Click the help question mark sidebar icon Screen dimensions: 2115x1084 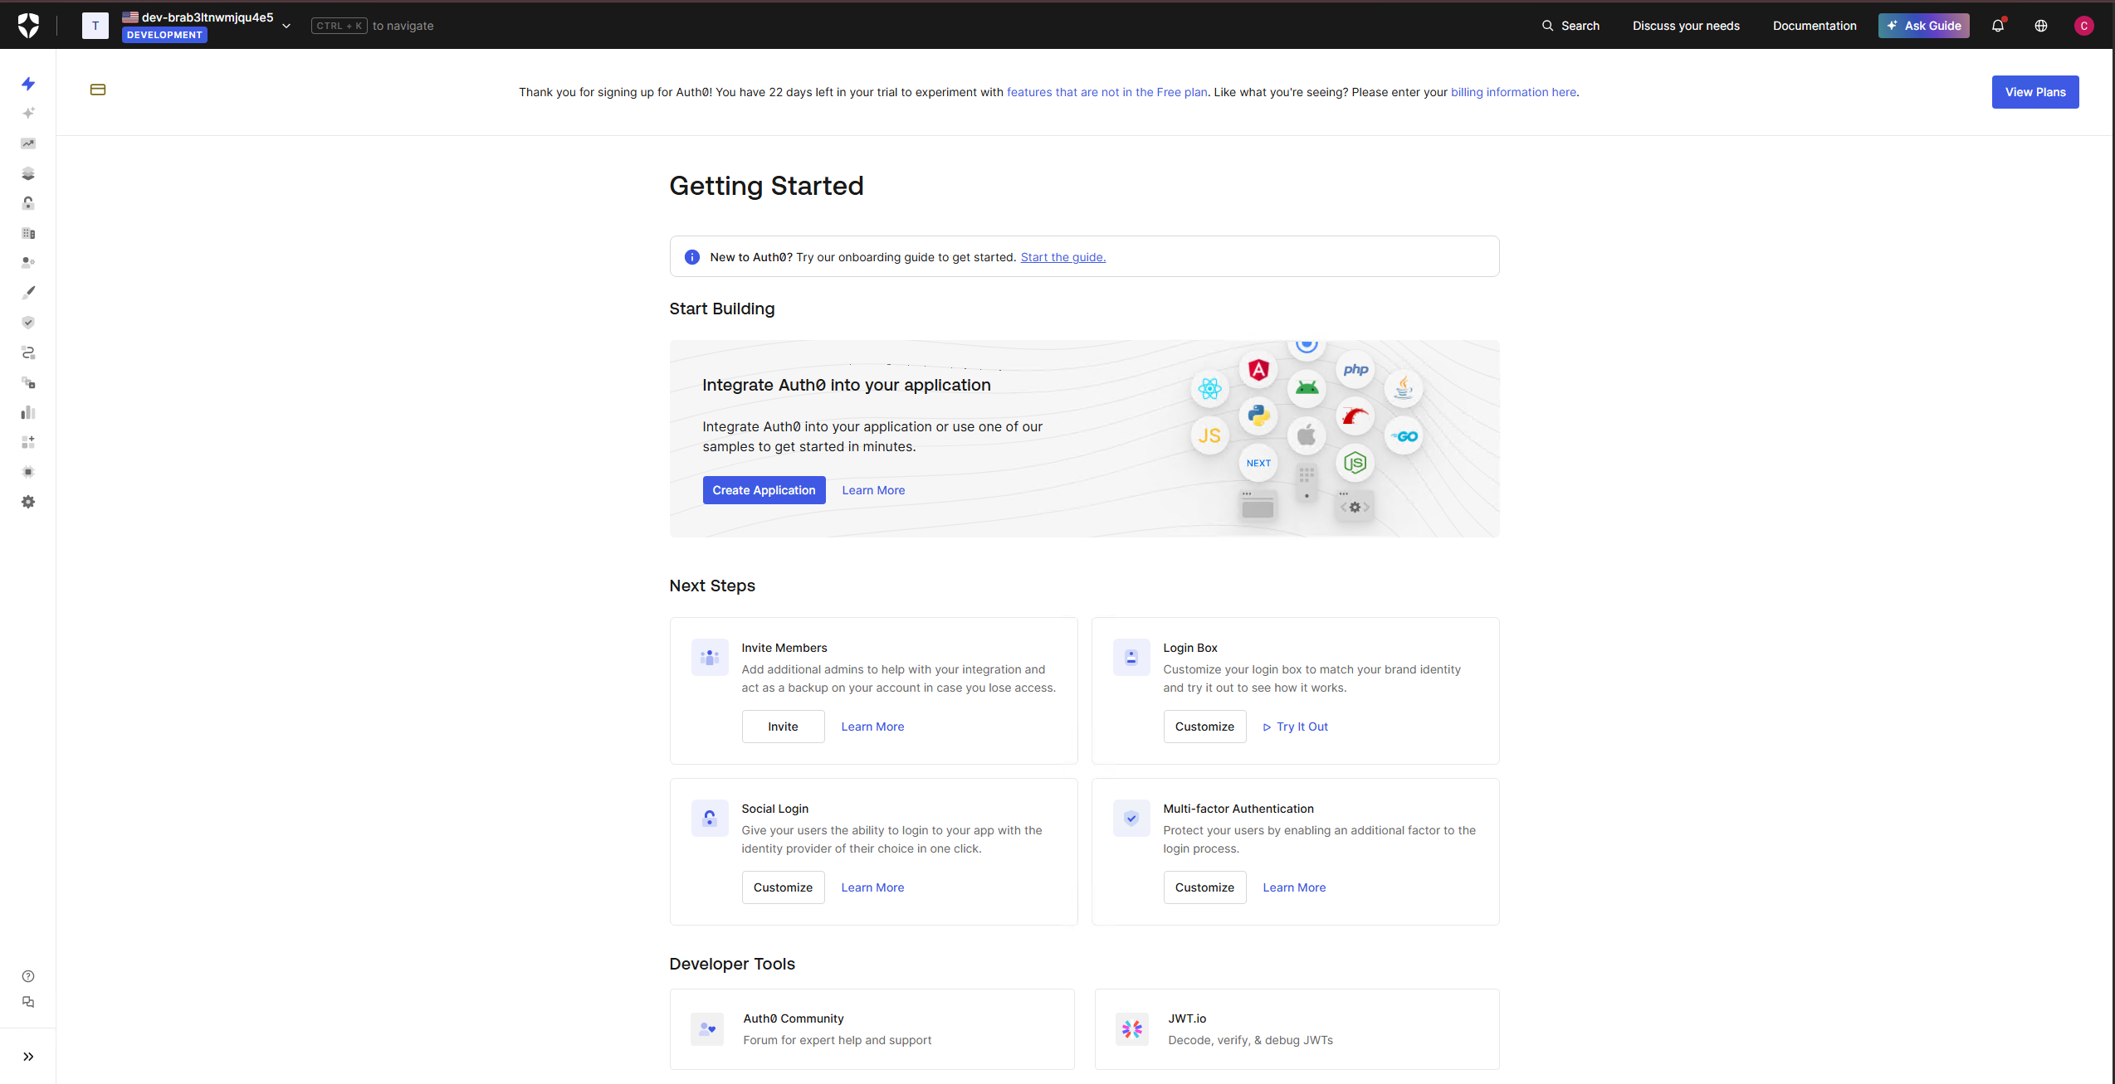[x=28, y=976]
